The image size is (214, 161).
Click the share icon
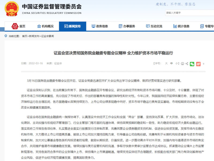click(x=187, y=64)
